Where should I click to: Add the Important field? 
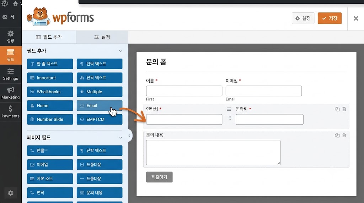[x=50, y=78]
